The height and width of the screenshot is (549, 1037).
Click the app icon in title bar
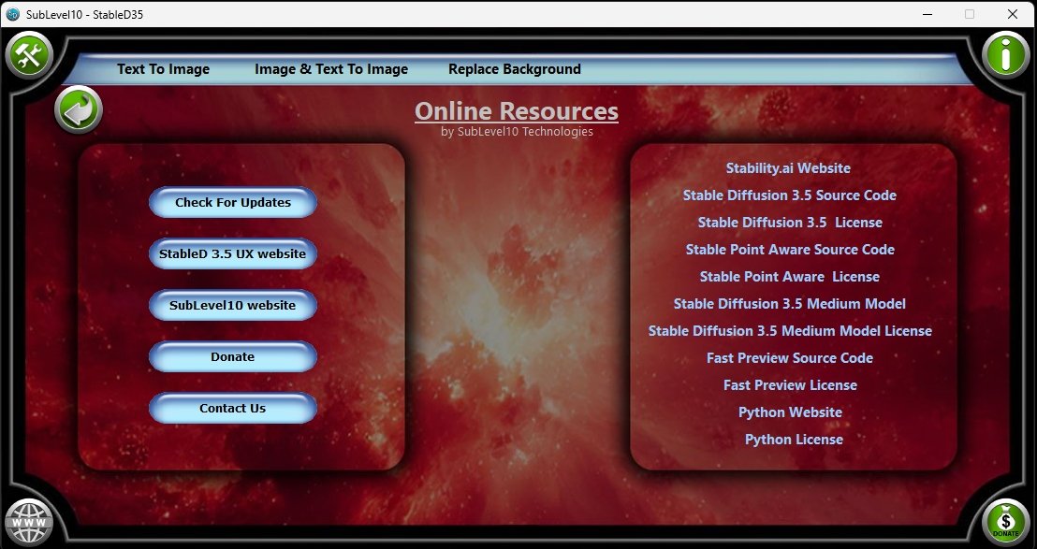(x=13, y=14)
